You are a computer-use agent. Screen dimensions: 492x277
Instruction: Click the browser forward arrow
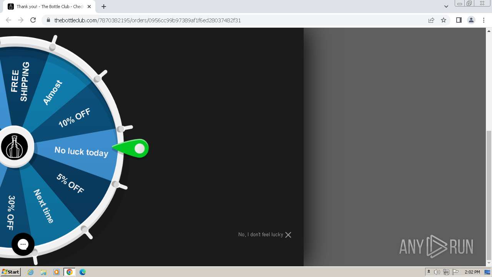(x=21, y=20)
